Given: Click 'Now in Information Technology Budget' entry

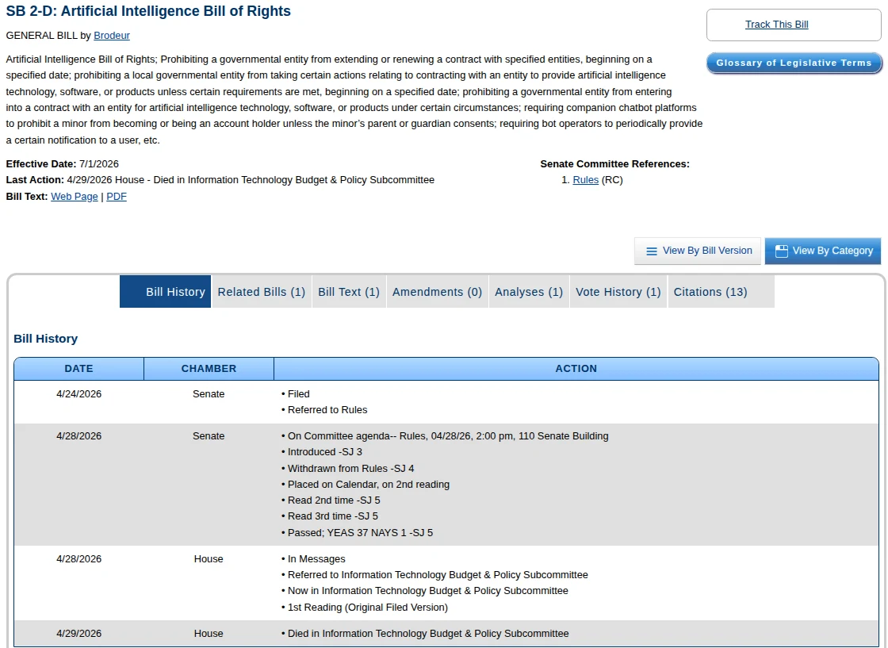Looking at the screenshot, I should point(427,592).
